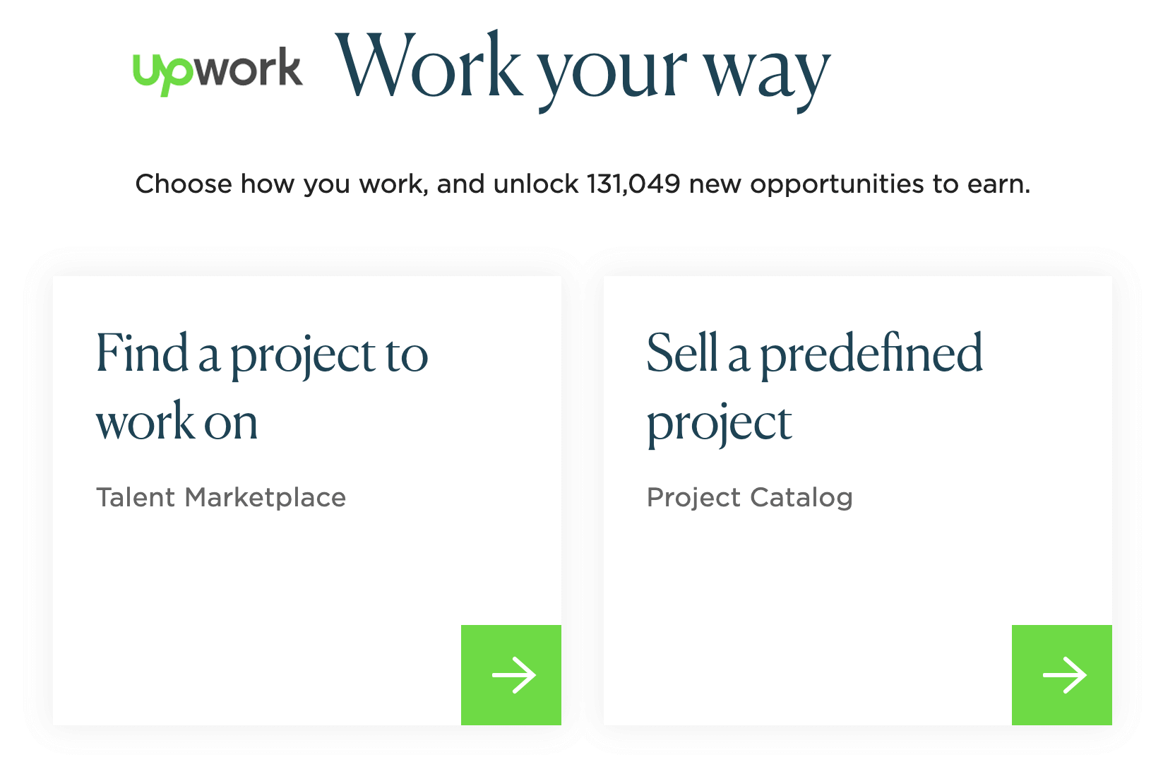The width and height of the screenshot is (1163, 762).
Task: Select the arrow icon under Sell a predefined project
Action: click(x=1061, y=675)
